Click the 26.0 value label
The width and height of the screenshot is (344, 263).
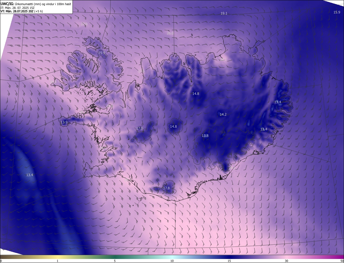(x=170, y=33)
